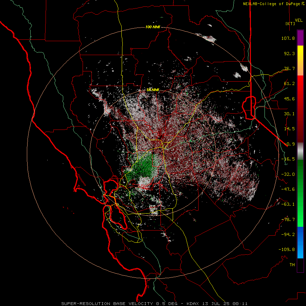Click the -16.5 scale value
Image resolution: width=306 pixels, height=306 pixels.
pyautogui.click(x=288, y=159)
